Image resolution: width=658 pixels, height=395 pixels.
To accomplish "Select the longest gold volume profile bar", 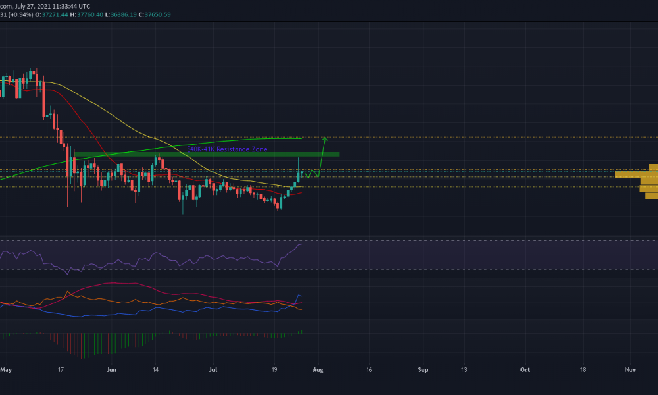I will [636, 174].
